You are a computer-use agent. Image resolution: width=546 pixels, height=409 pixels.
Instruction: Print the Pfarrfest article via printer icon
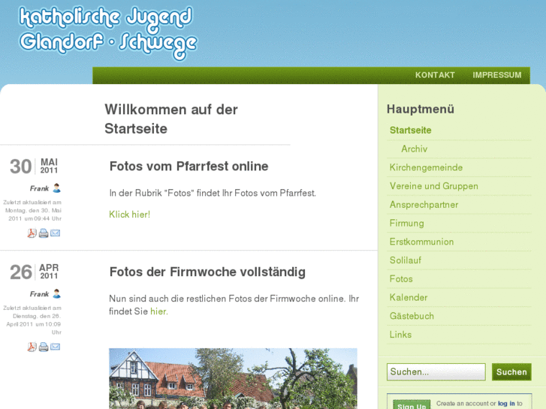coord(44,233)
